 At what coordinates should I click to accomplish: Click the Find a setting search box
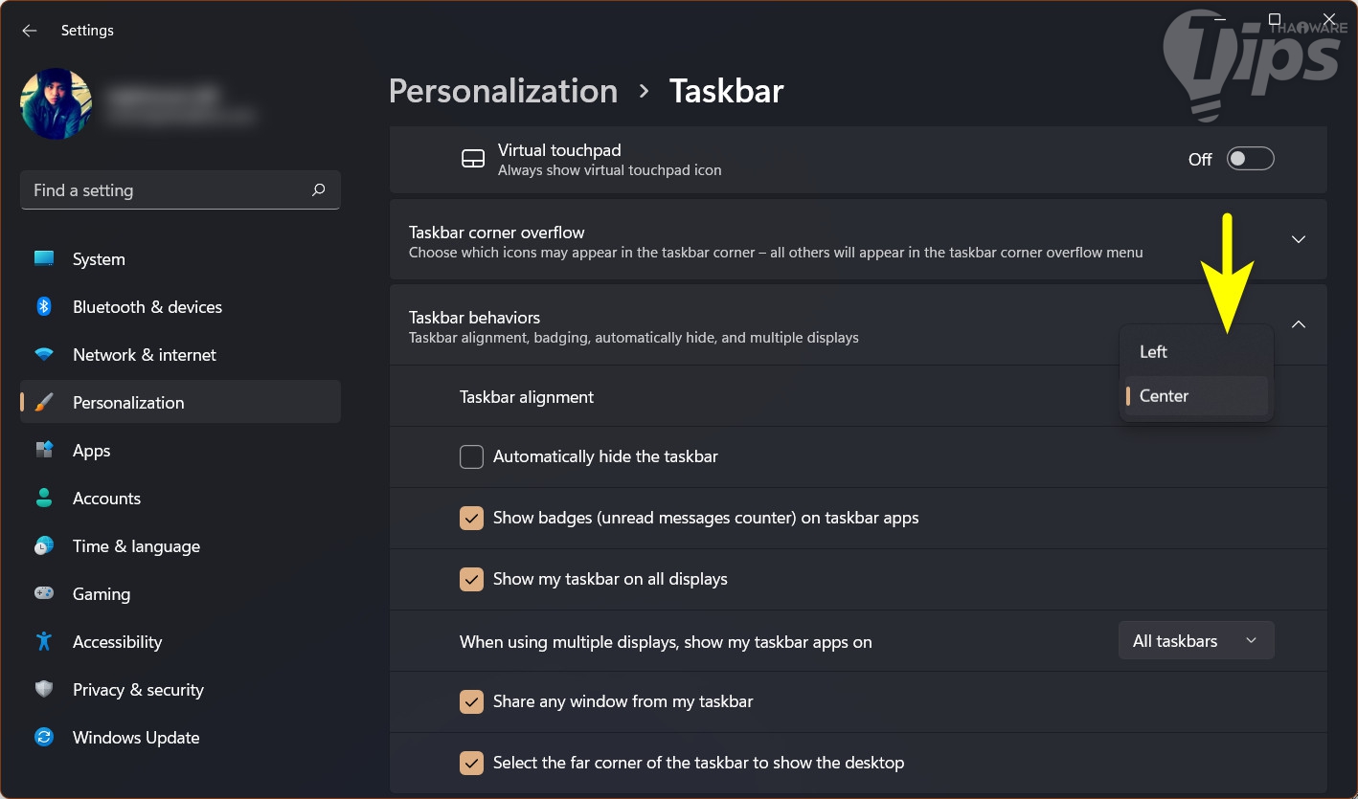168,190
